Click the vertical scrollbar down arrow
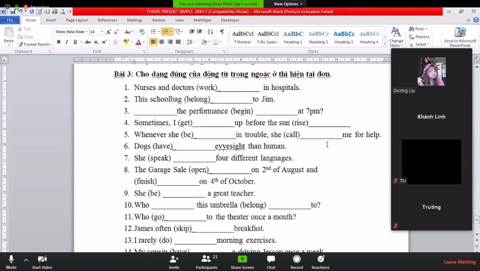The image size is (480, 271). tap(477, 234)
